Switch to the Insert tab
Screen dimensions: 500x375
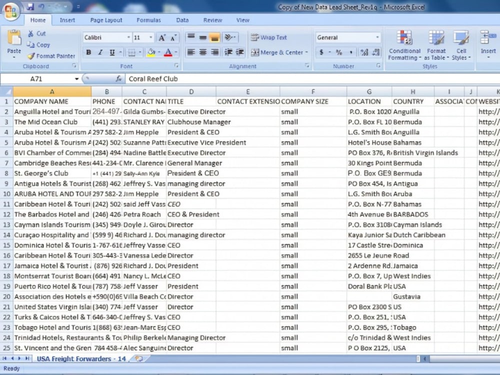[67, 20]
